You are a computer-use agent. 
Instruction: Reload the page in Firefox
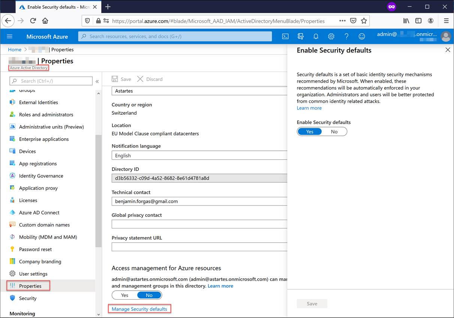[33, 21]
